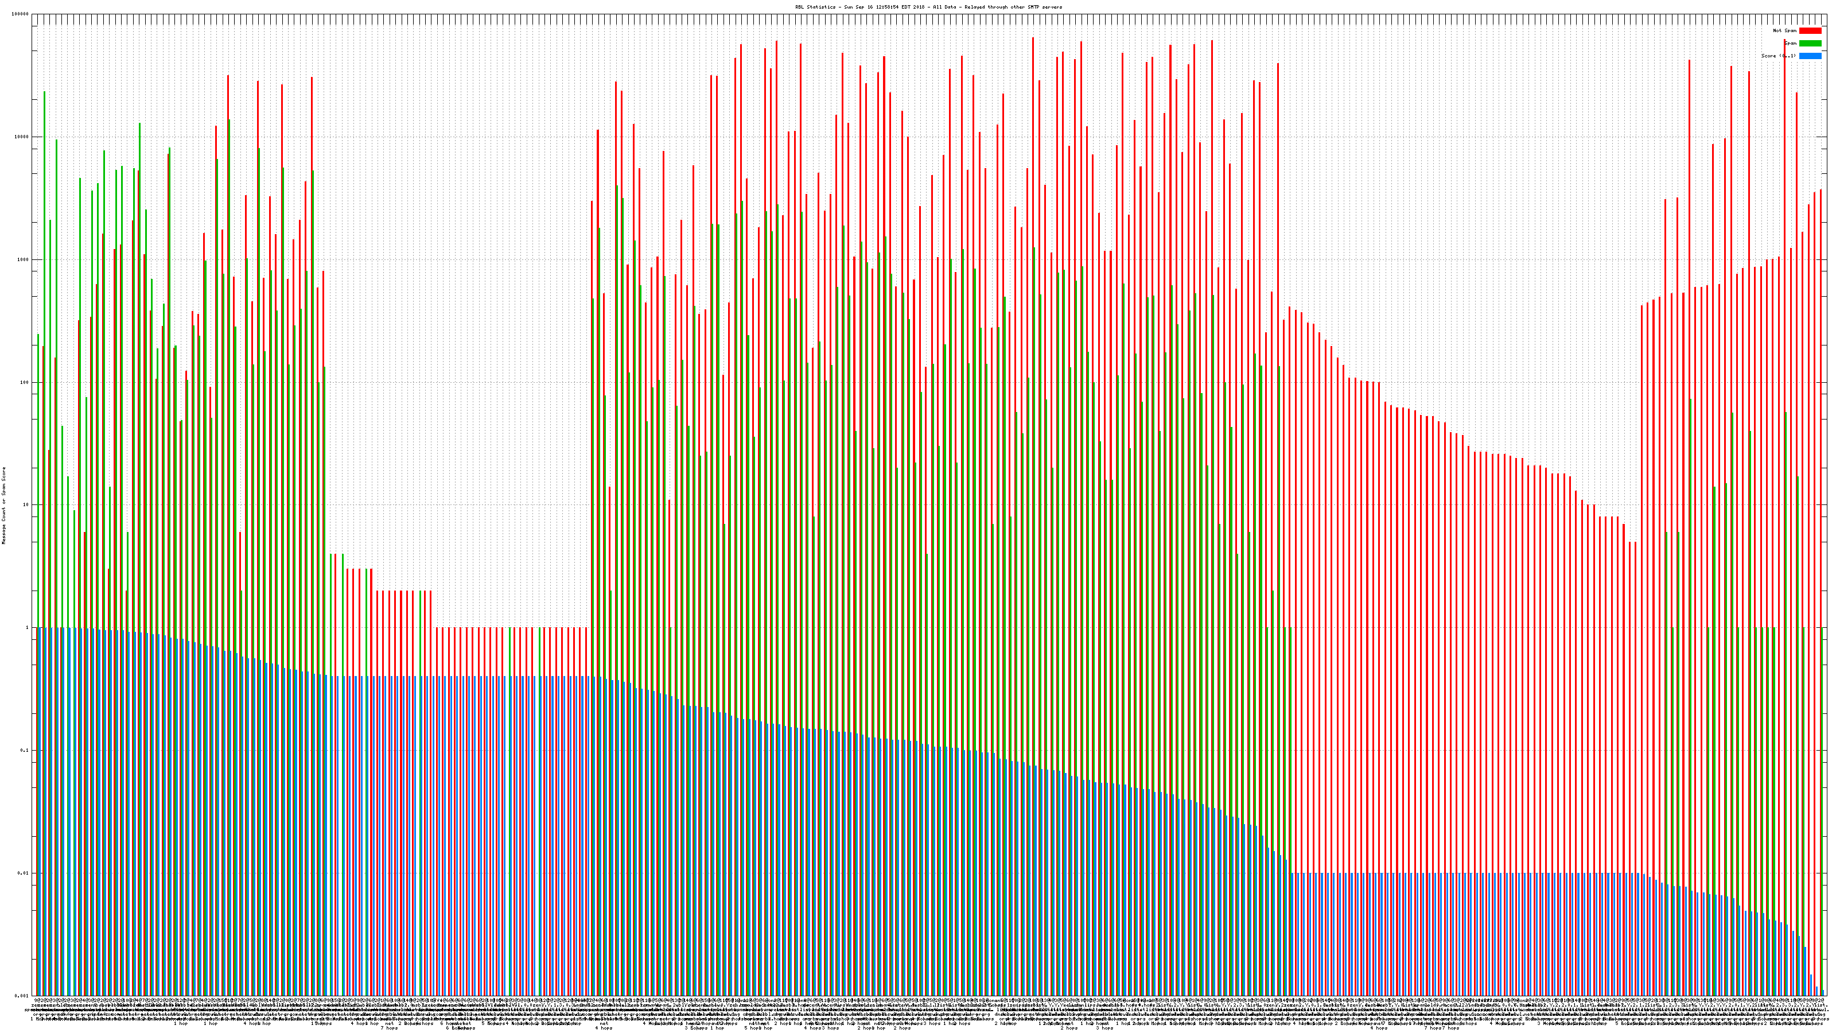This screenshot has height=1033, width=1836.
Task: Click the 0.1 y-axis label
Action: click(x=25, y=750)
